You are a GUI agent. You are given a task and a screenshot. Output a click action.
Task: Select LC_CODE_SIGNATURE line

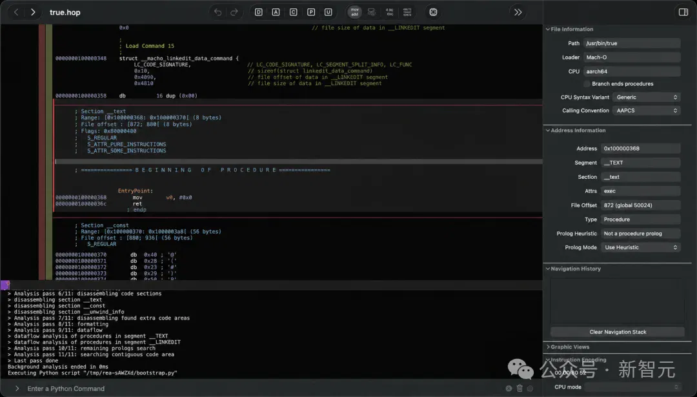click(162, 65)
